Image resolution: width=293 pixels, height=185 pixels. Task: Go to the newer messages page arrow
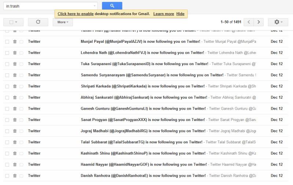pyautogui.click(x=249, y=22)
